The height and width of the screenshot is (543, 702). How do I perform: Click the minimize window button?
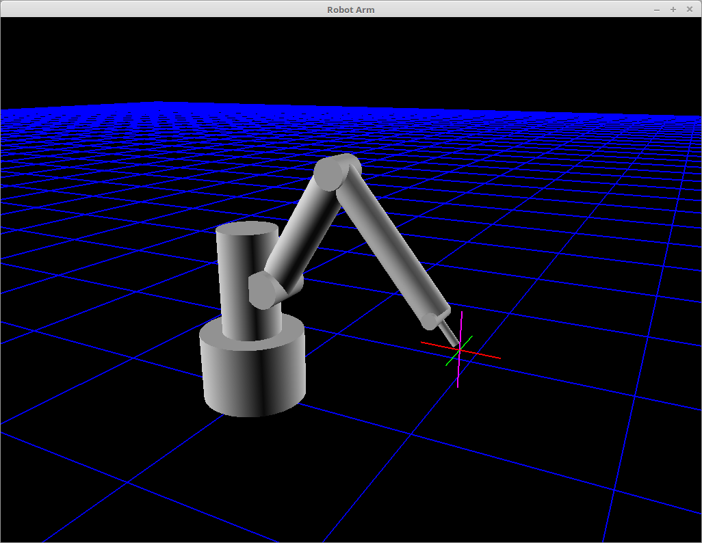coord(657,10)
